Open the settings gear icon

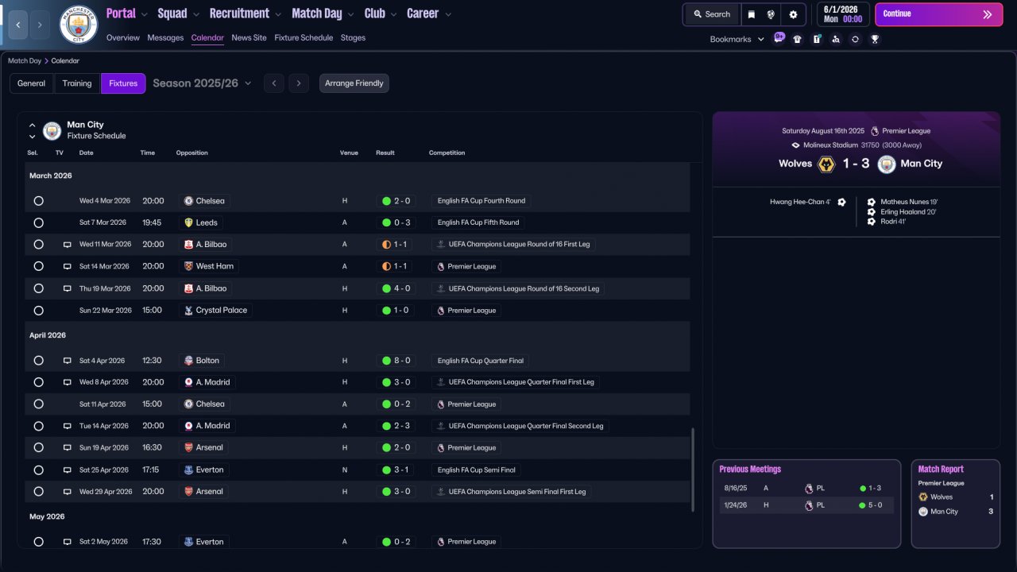[793, 14]
